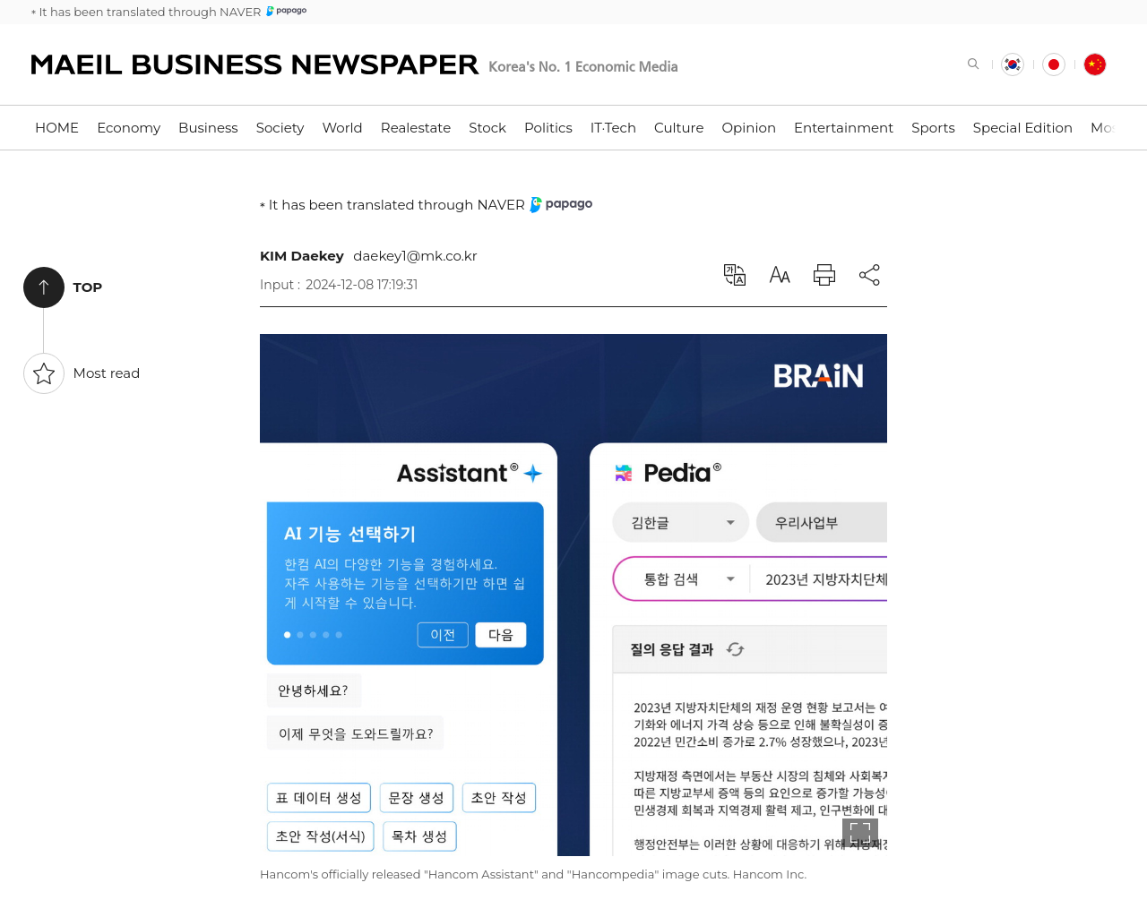Click email daekey1@mk.co.kr
Screen dimensions: 1147x917
coord(415,256)
